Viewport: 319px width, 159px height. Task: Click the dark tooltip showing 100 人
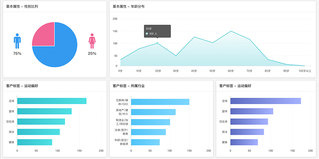[x=158, y=31]
